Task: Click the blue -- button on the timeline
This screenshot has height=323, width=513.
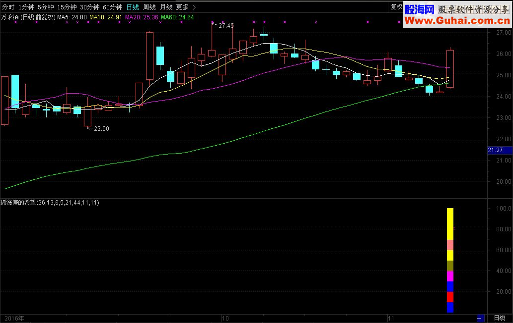Action: click(x=480, y=318)
